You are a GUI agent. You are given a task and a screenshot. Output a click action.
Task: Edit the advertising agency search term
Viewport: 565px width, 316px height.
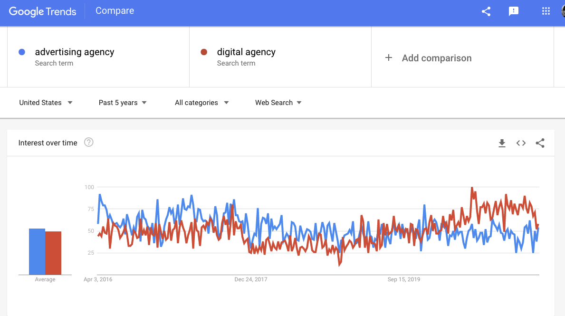75,52
